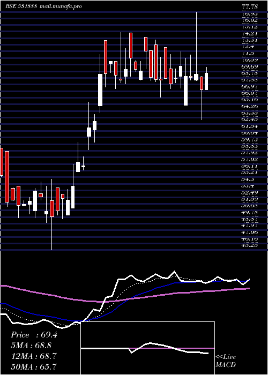Image resolution: width=268 pixels, height=375 pixels.
Task: Click the BSE 531888 symbol label
Action: 21,6
